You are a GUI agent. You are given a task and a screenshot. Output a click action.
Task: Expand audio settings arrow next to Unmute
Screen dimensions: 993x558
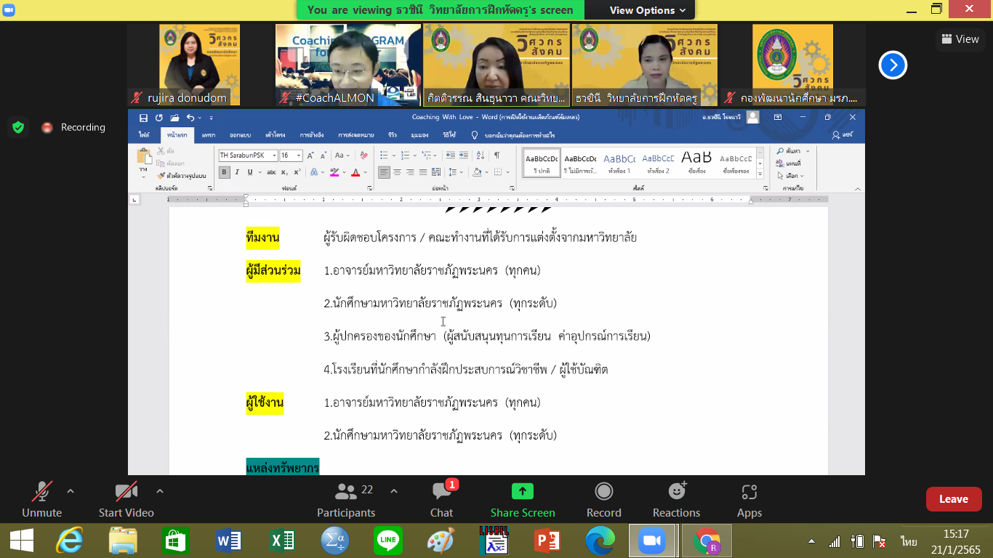[x=71, y=491]
